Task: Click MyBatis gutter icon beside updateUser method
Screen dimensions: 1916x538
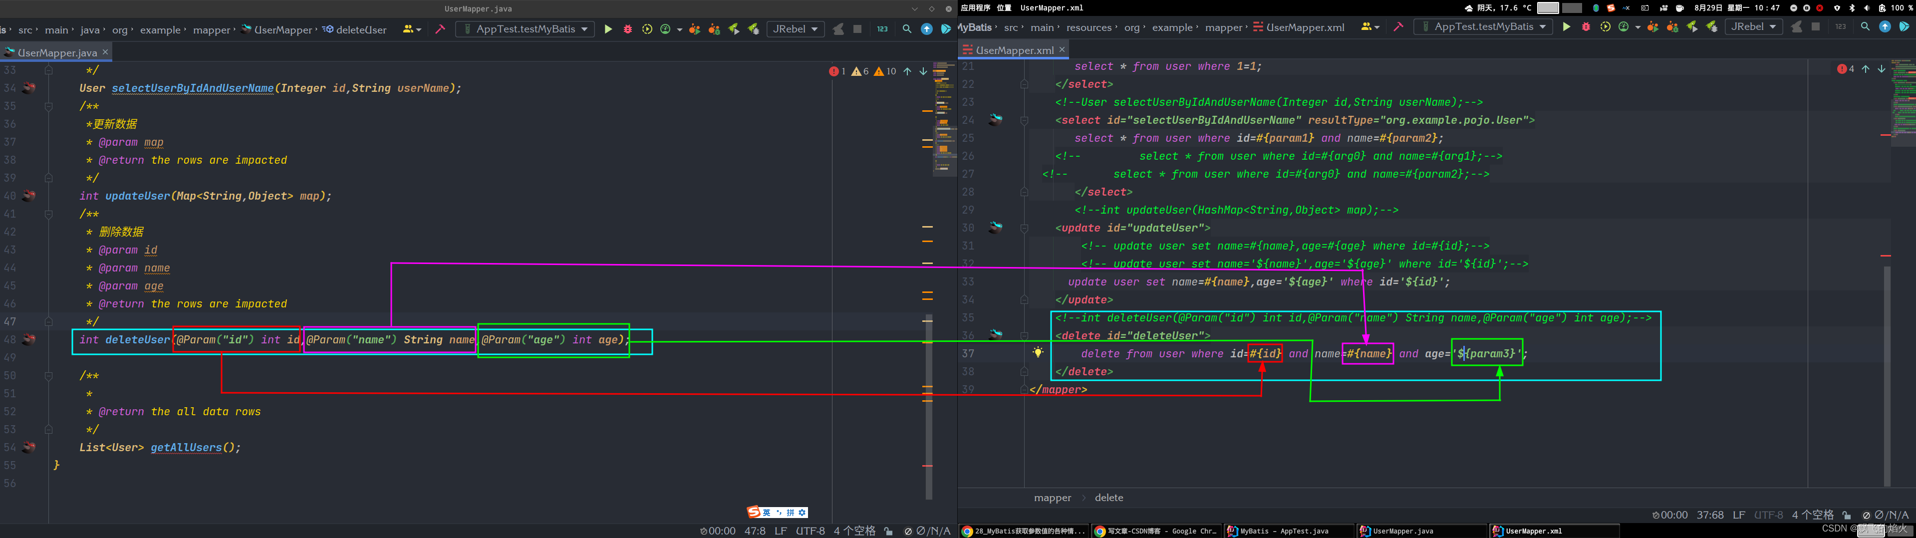Action: 29,196
